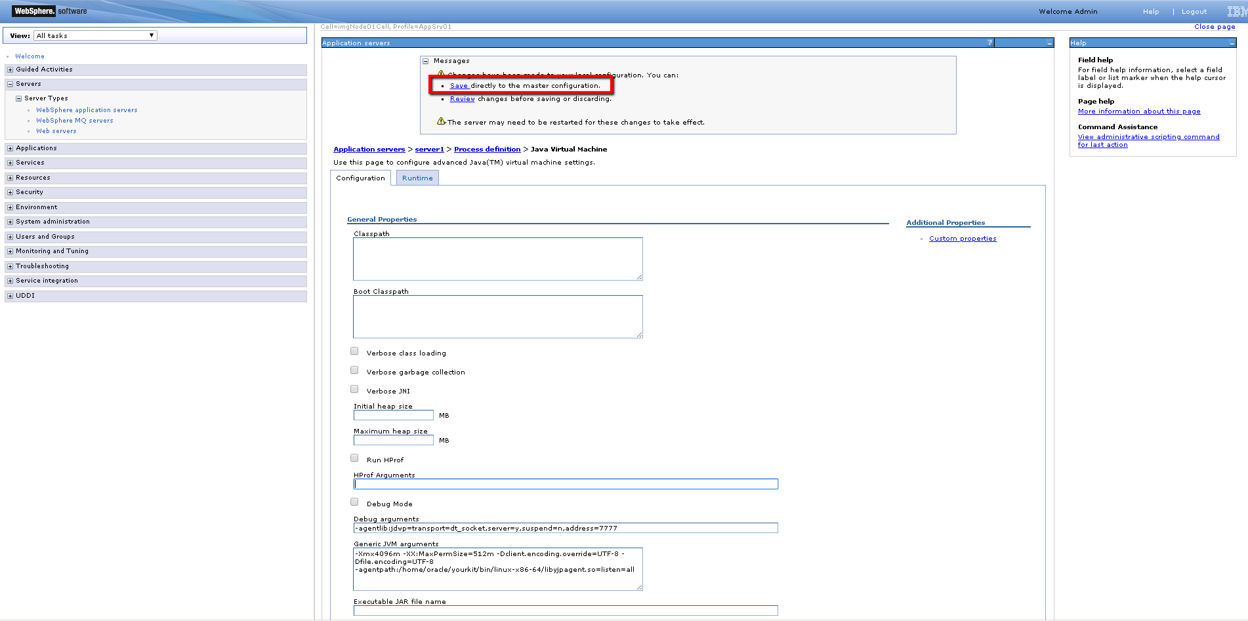
Task: Click the WebSphere software logo
Action: pyautogui.click(x=50, y=11)
